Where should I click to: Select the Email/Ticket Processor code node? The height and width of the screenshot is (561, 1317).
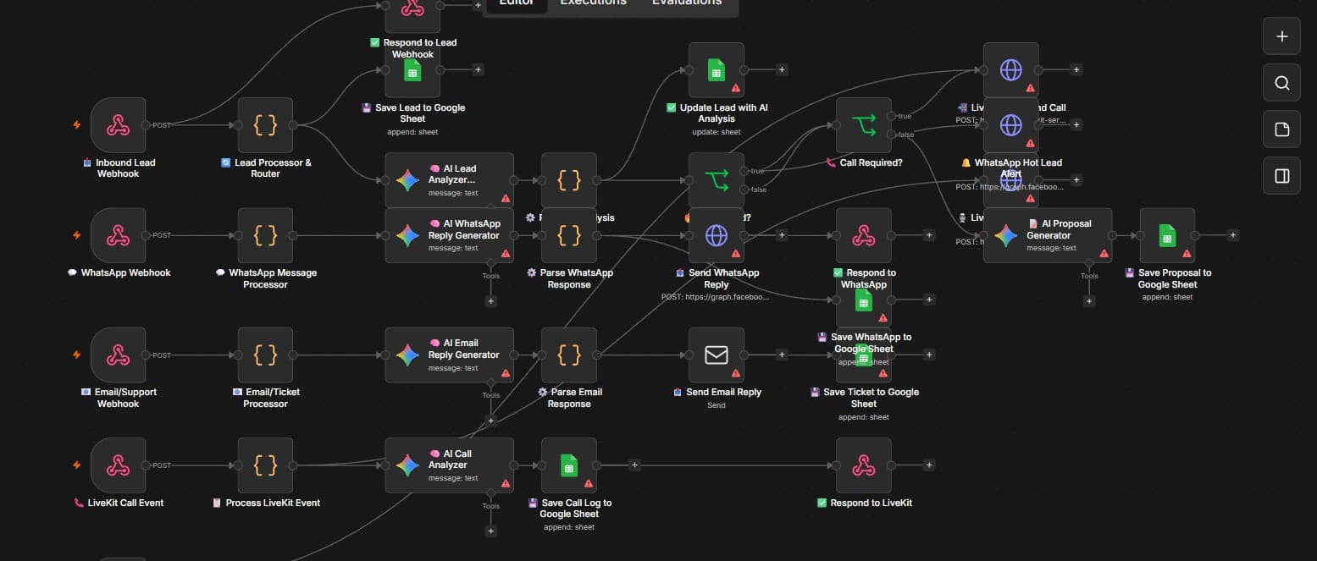tap(265, 355)
